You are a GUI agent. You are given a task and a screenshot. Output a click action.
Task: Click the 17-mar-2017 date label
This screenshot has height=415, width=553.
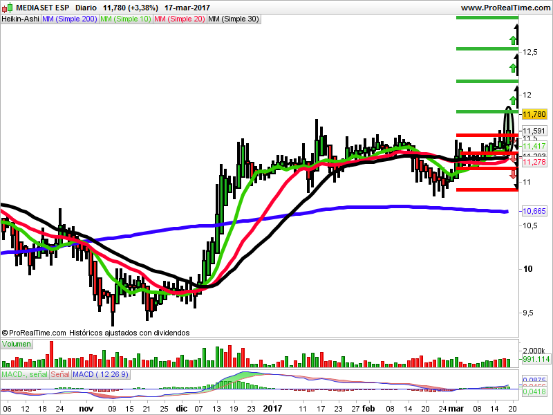click(x=187, y=8)
